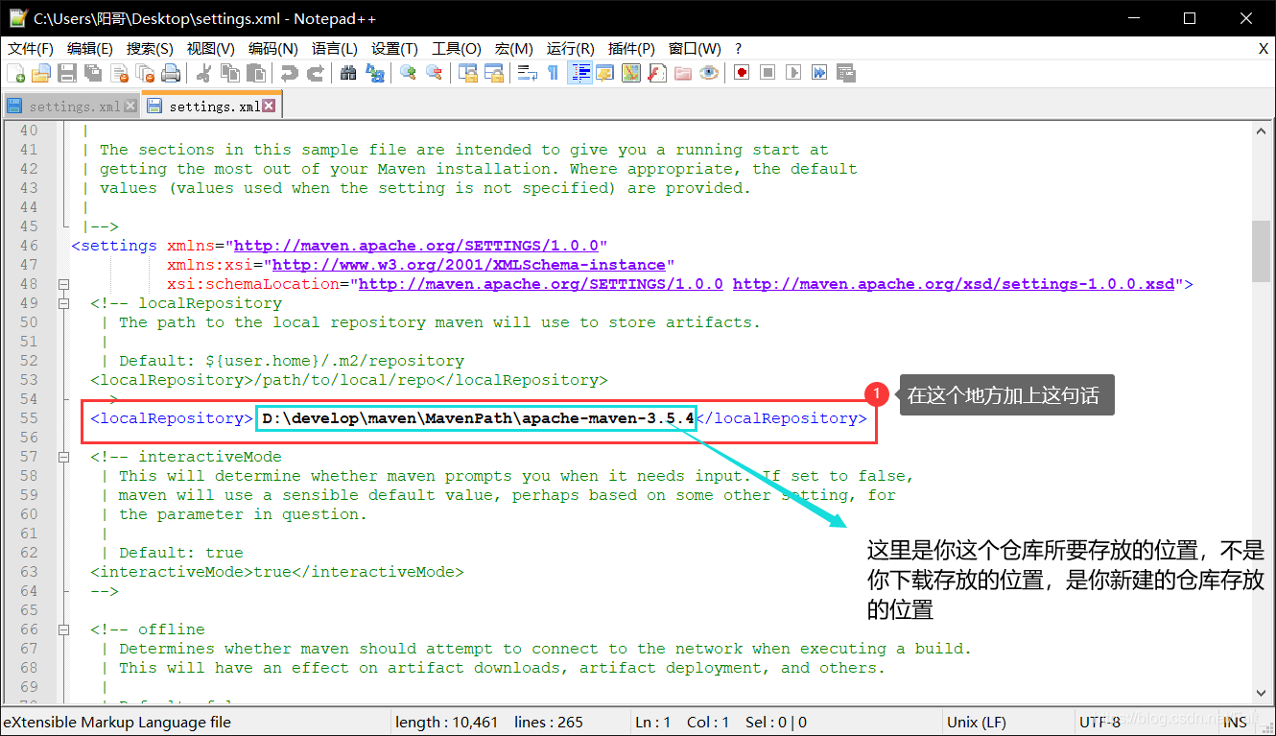Image resolution: width=1276 pixels, height=736 pixels.
Task: Open a file using the Open folder icon
Action: 41,73
